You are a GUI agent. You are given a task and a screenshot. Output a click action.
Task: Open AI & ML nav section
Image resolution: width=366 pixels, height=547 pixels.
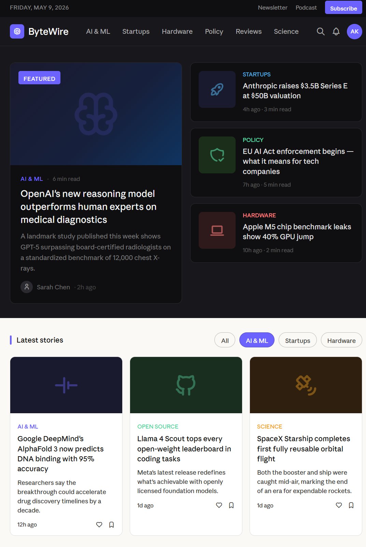point(98,31)
